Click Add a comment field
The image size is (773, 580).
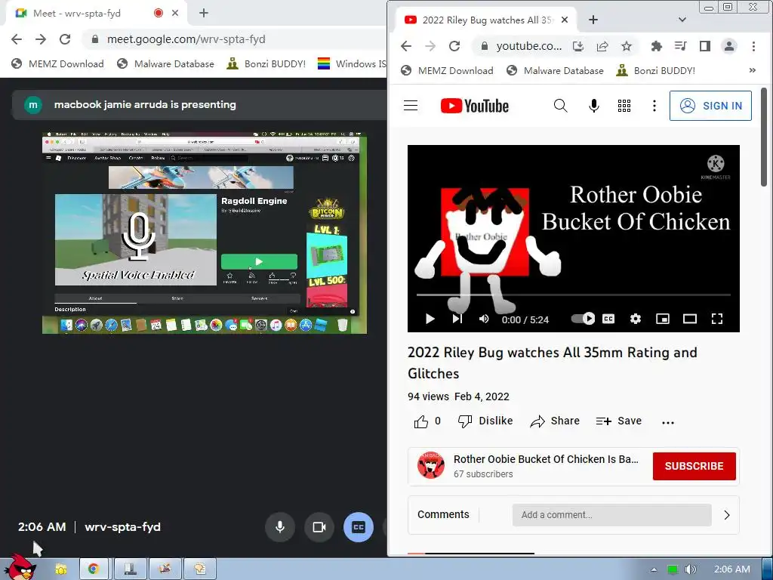(611, 515)
